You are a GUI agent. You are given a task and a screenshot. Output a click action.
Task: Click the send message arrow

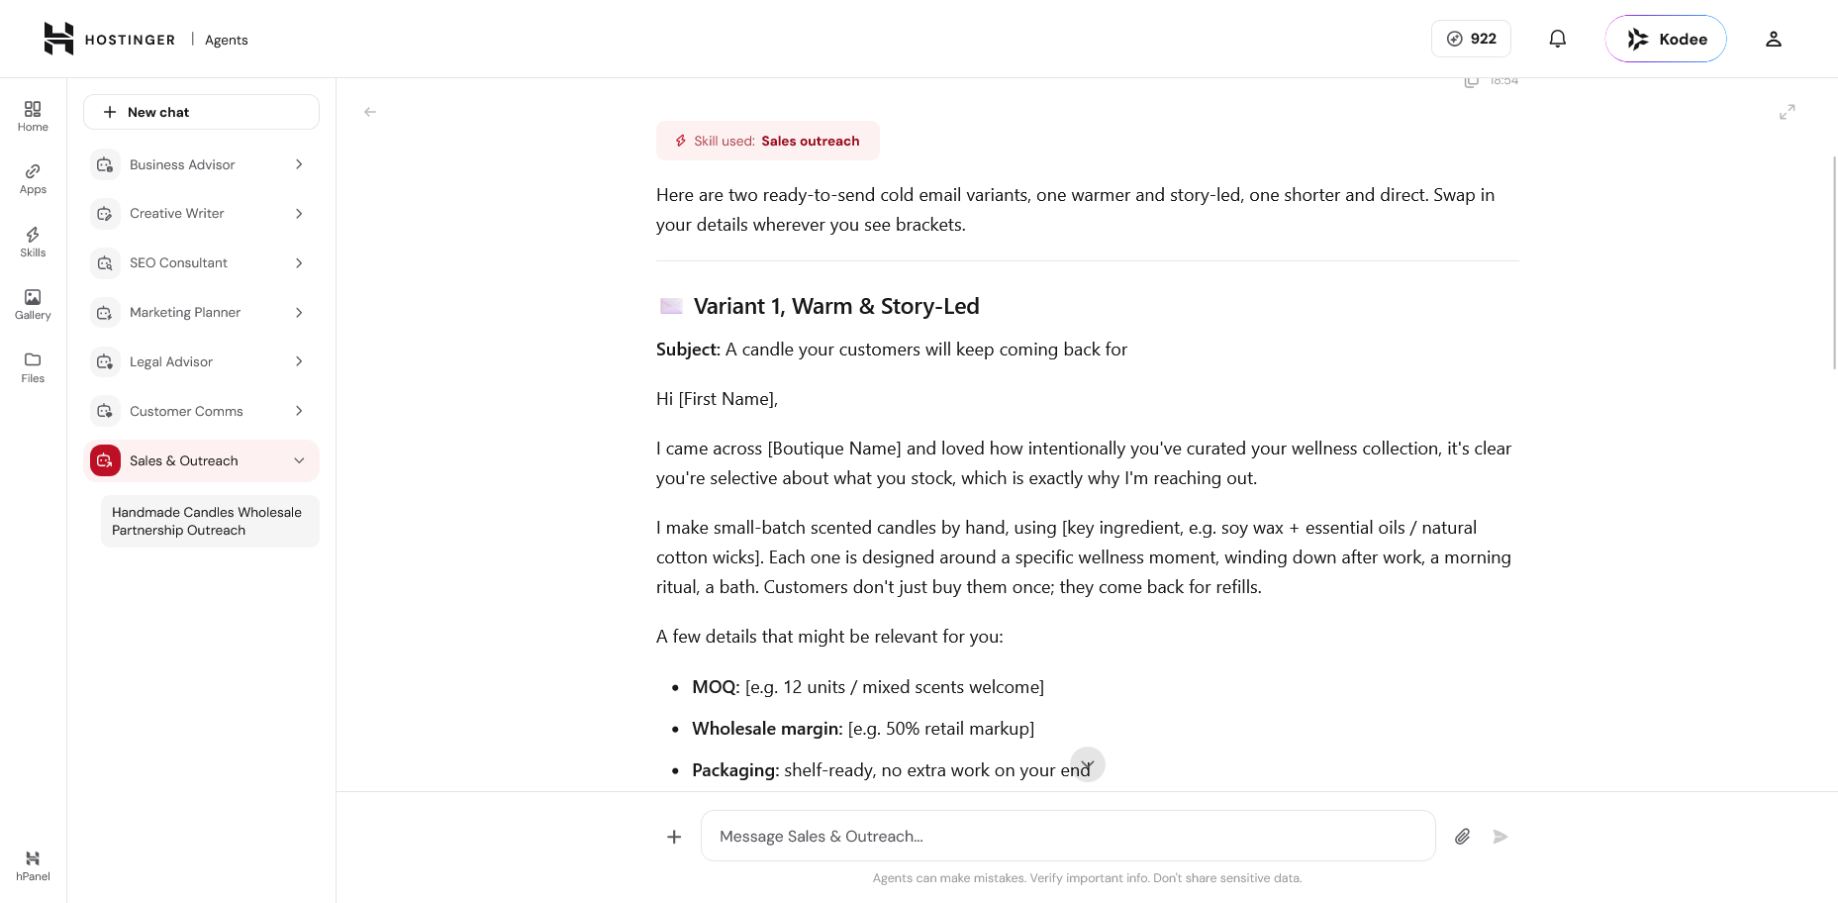[x=1500, y=837]
